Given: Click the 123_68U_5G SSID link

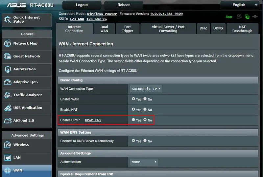Looking at the screenshot, I should point(96,19).
